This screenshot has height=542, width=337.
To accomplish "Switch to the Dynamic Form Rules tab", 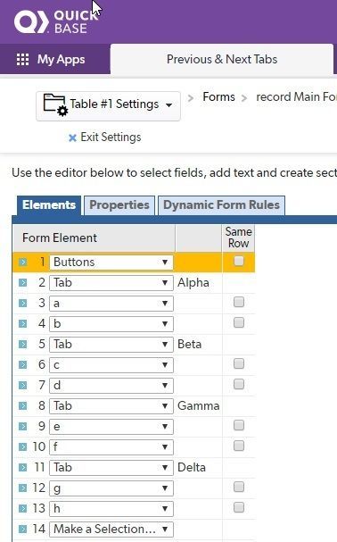I will [x=221, y=205].
